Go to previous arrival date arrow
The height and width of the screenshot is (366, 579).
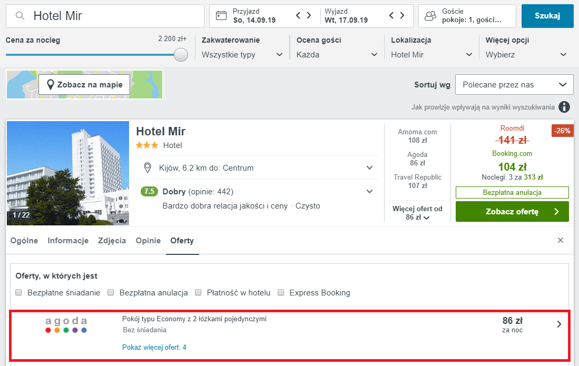click(x=298, y=16)
